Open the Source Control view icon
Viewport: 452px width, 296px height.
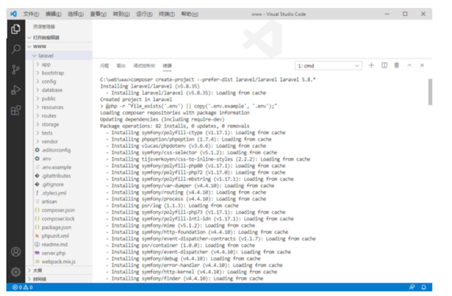(x=16, y=70)
